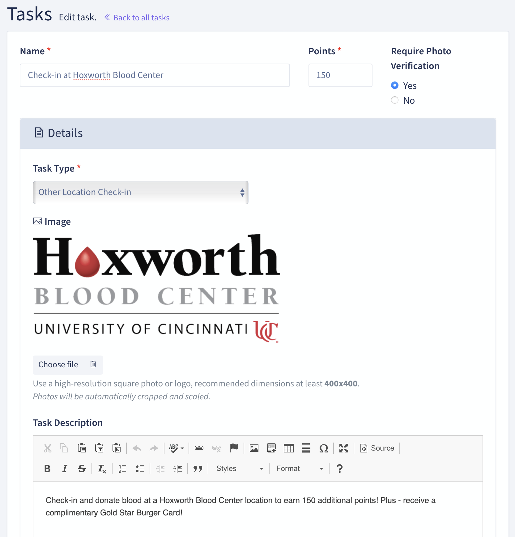515x537 pixels.
Task: Click the Copy icon in editor toolbar
Action: coord(64,448)
